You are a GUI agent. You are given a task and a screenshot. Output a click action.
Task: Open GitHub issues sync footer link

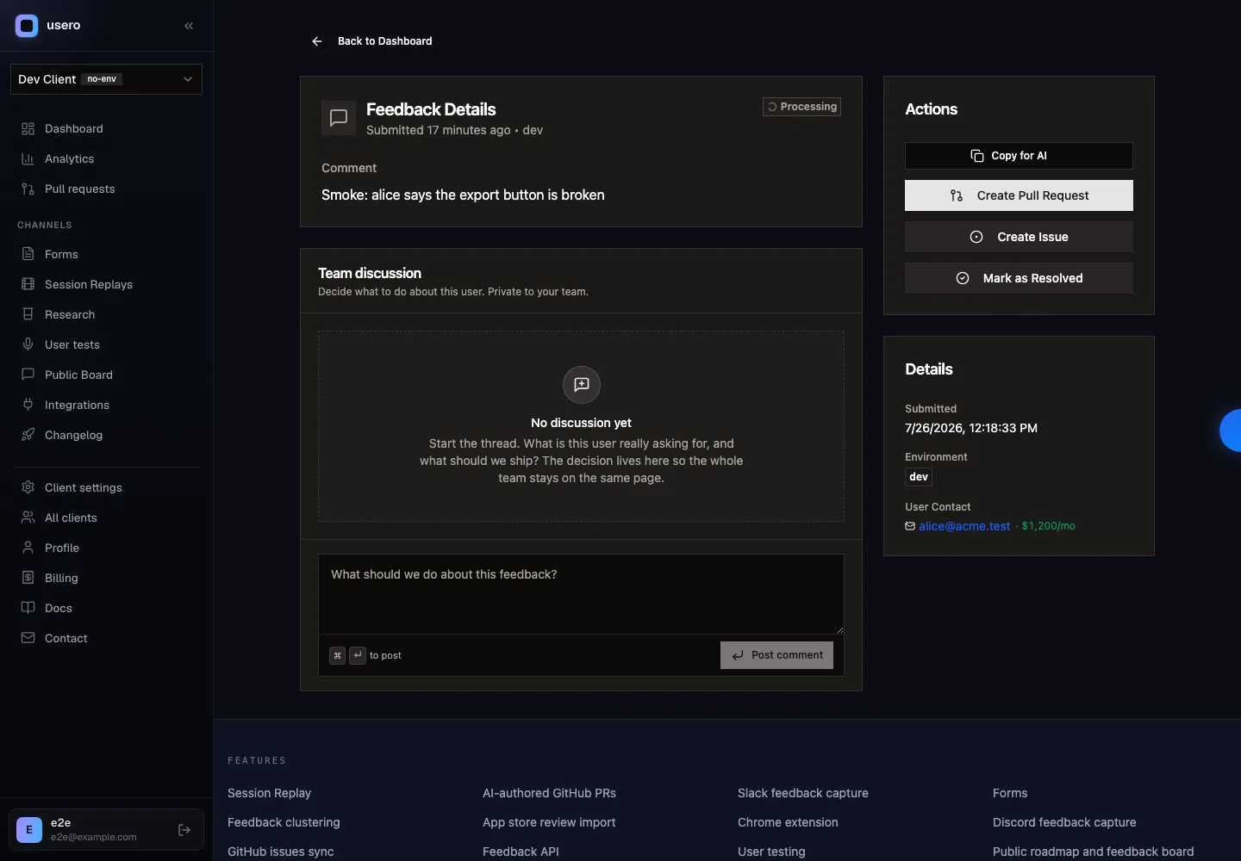point(280,852)
